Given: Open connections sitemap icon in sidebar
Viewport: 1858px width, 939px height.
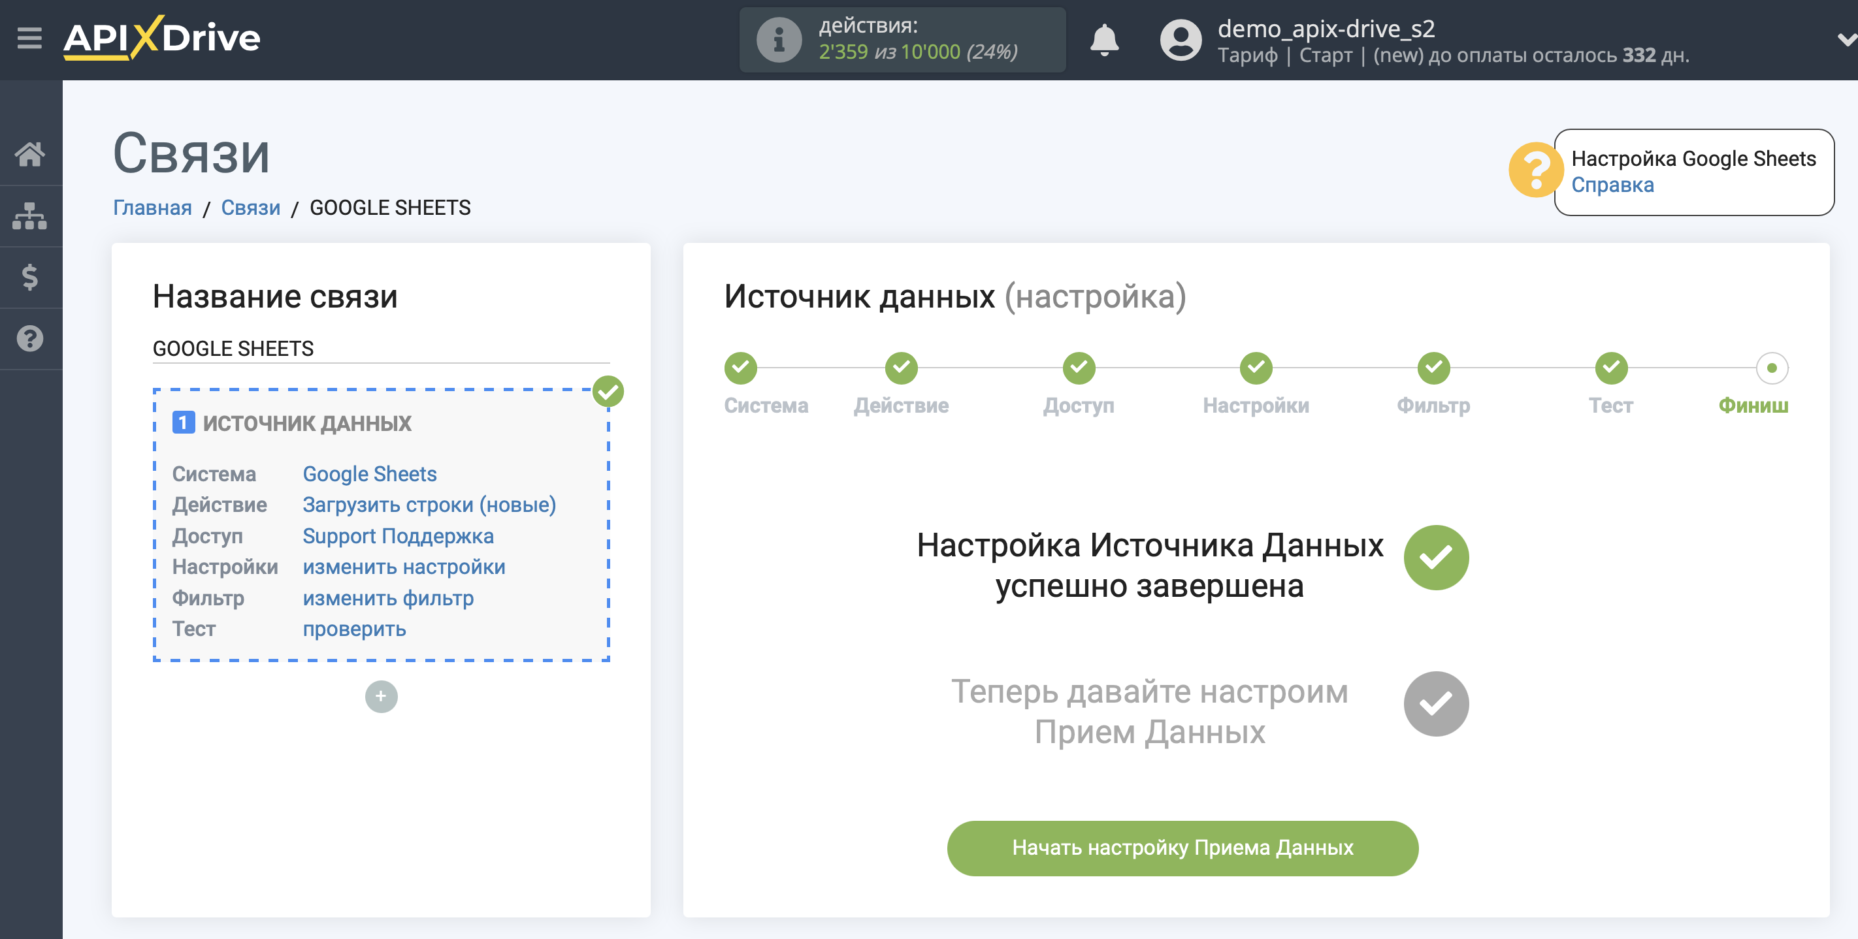Looking at the screenshot, I should [29, 215].
